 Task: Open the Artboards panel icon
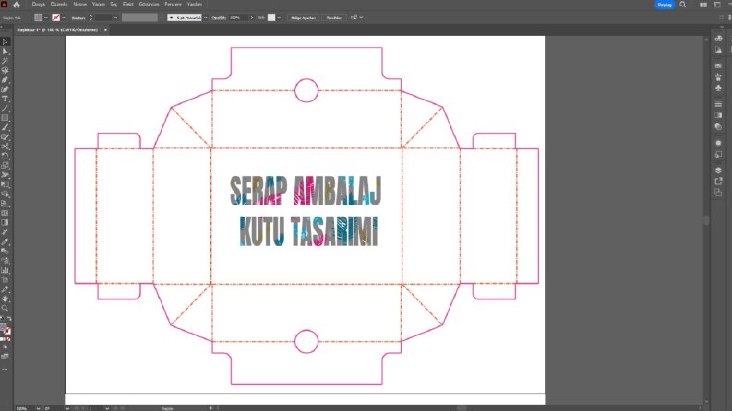718,193
